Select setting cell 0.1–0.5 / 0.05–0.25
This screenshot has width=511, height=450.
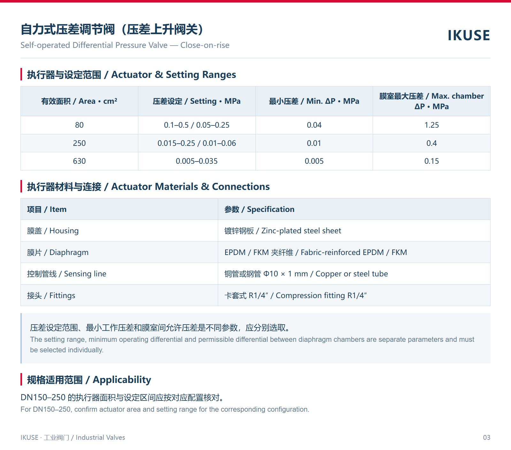(197, 125)
